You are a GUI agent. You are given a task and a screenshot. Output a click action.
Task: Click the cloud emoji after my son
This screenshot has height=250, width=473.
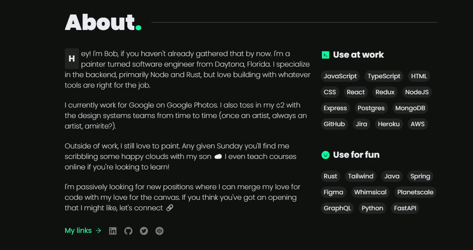(x=218, y=157)
